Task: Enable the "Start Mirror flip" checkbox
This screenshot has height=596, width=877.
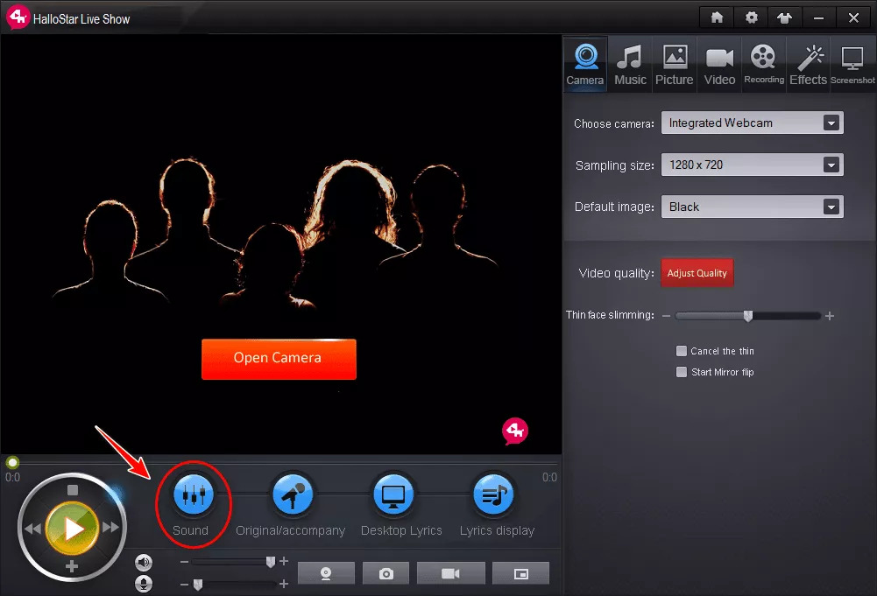Action: 682,372
